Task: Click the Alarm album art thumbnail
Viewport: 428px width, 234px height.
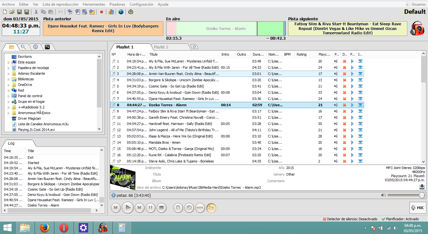Action: [x=123, y=178]
